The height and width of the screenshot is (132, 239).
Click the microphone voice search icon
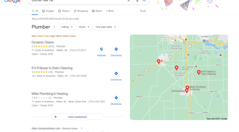tap(137, 1)
